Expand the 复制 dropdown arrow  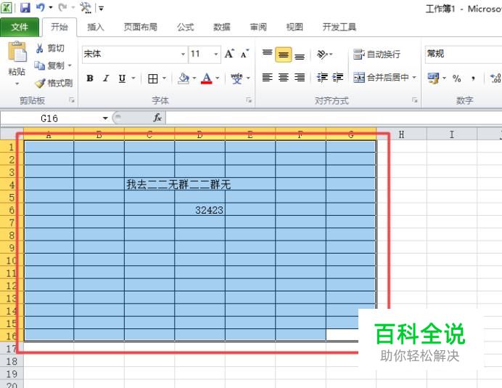[x=70, y=65]
